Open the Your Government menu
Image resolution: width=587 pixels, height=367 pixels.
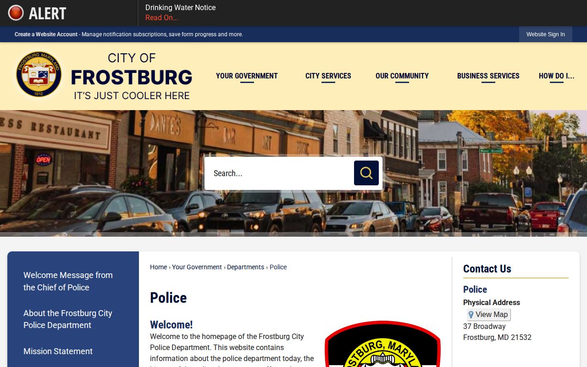pyautogui.click(x=247, y=76)
